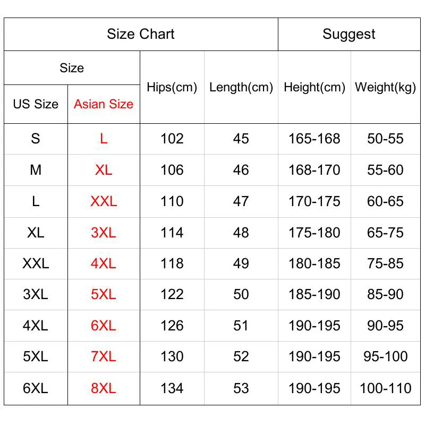
Task: Click the Hips(cm) column header
Action: pos(172,87)
